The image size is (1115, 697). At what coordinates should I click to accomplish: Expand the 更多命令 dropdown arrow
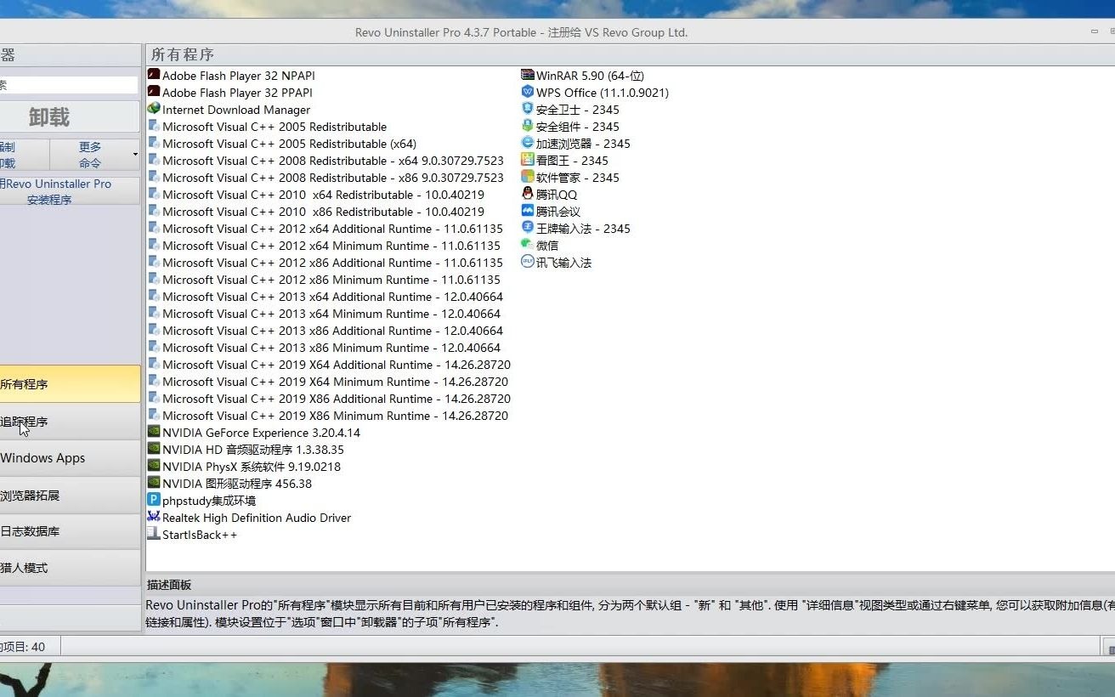click(135, 155)
